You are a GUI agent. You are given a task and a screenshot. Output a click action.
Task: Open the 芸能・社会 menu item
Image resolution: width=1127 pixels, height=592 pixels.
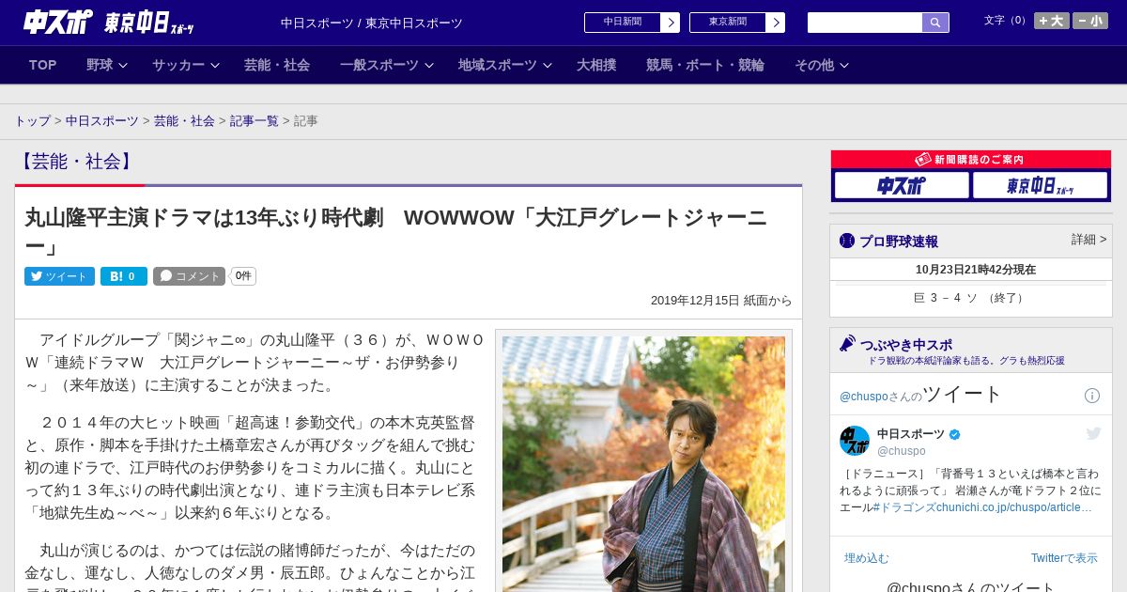pyautogui.click(x=277, y=65)
